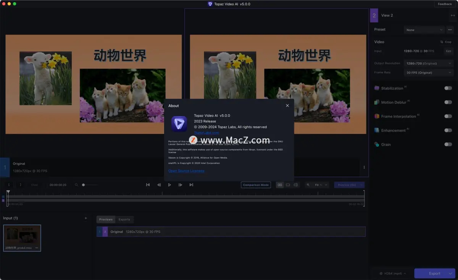Turn on Frame Interpolation
Viewport: 458px width, 280px height.
point(448,116)
